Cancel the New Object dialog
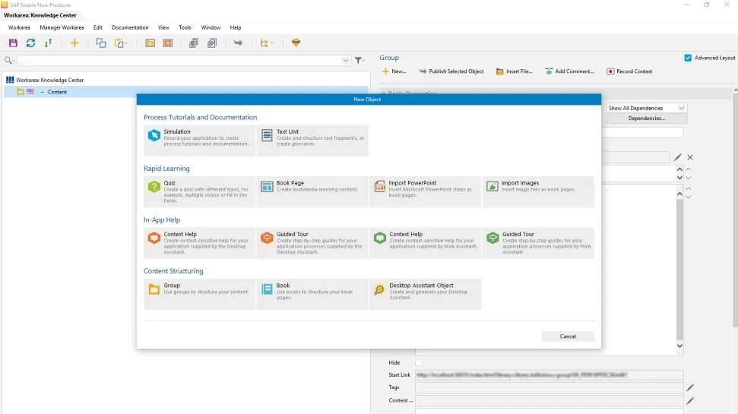The height and width of the screenshot is (414, 738). pos(568,337)
